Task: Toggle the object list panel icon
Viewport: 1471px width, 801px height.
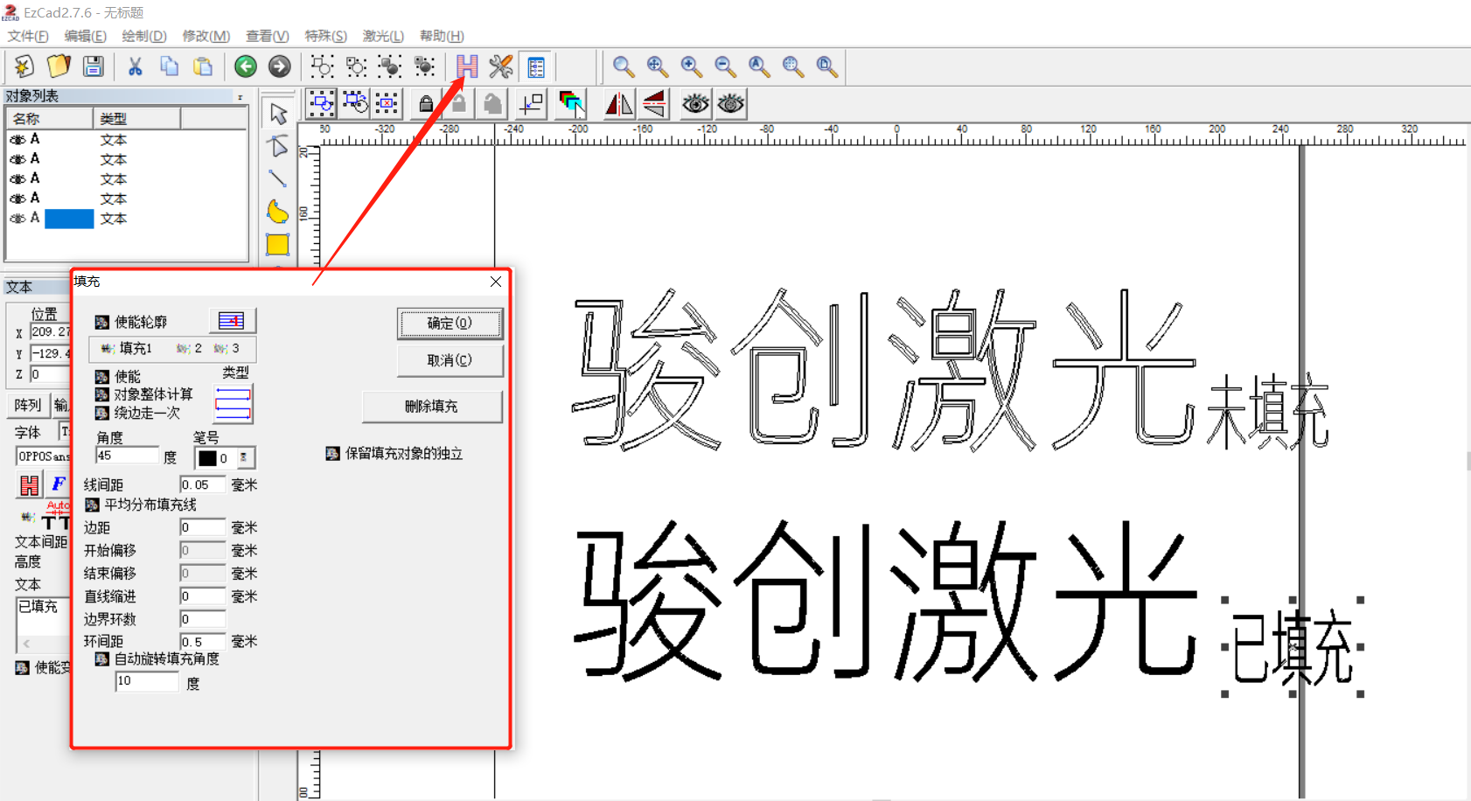Action: point(535,66)
